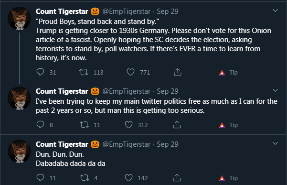This screenshot has width=287, height=185.
Task: Like the tweet with 312 likes
Action: [128, 125]
